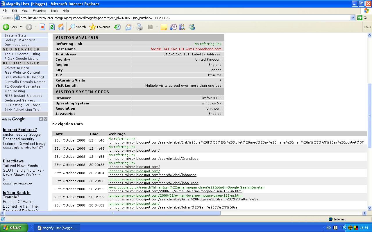The image size is (372, 232).
Task: Open the DirectNews ad link
Action: click(13, 161)
